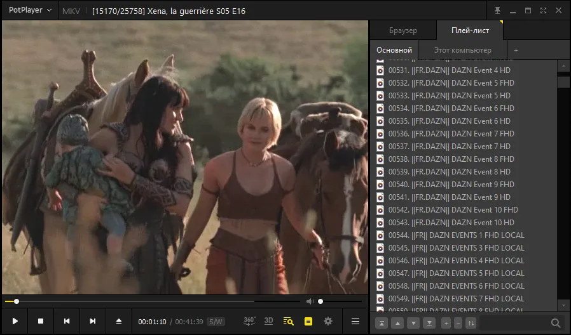The image size is (571, 335).
Task: Click the elapsed time 00:01:10 display
Action: pyautogui.click(x=152, y=322)
